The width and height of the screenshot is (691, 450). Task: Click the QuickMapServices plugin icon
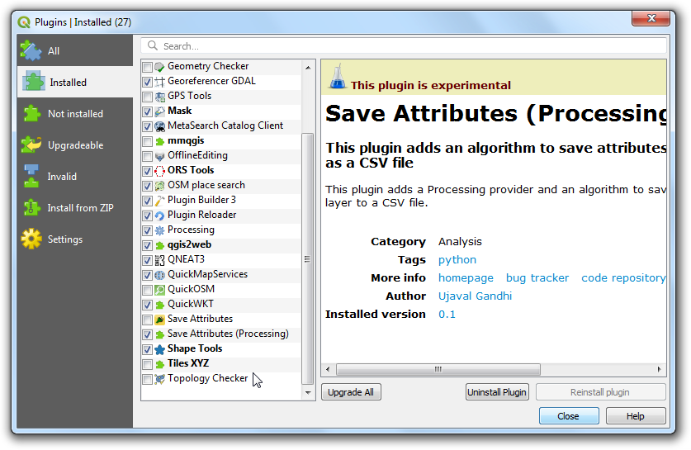tap(160, 275)
